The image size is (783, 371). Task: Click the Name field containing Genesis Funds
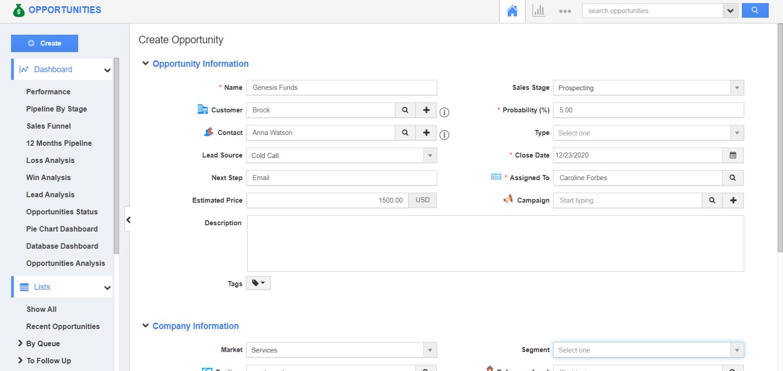coord(341,88)
